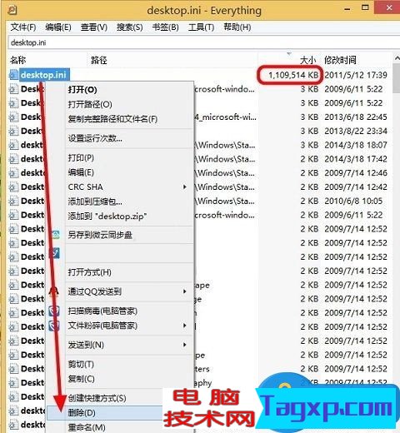Click the date 2009/7/14 12:46
The height and width of the screenshot is (433, 400).
pyautogui.click(x=356, y=173)
